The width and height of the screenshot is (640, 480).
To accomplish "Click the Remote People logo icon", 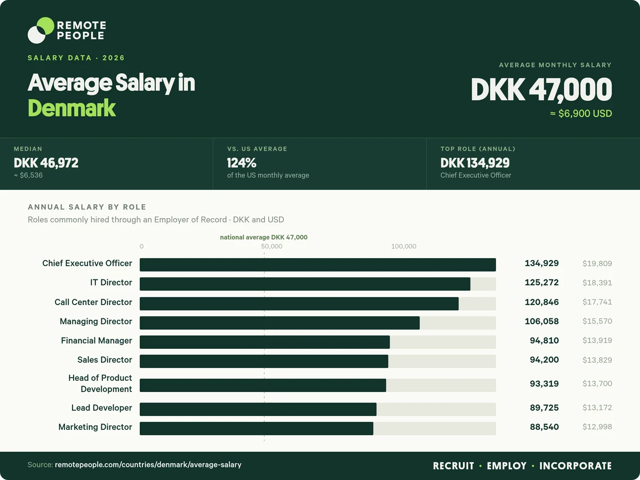I will point(41,30).
